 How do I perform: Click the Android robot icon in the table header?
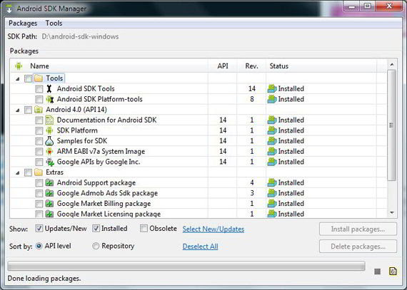(19, 66)
